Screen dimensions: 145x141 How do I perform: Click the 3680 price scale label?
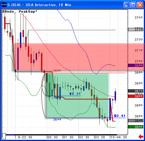click(139, 83)
